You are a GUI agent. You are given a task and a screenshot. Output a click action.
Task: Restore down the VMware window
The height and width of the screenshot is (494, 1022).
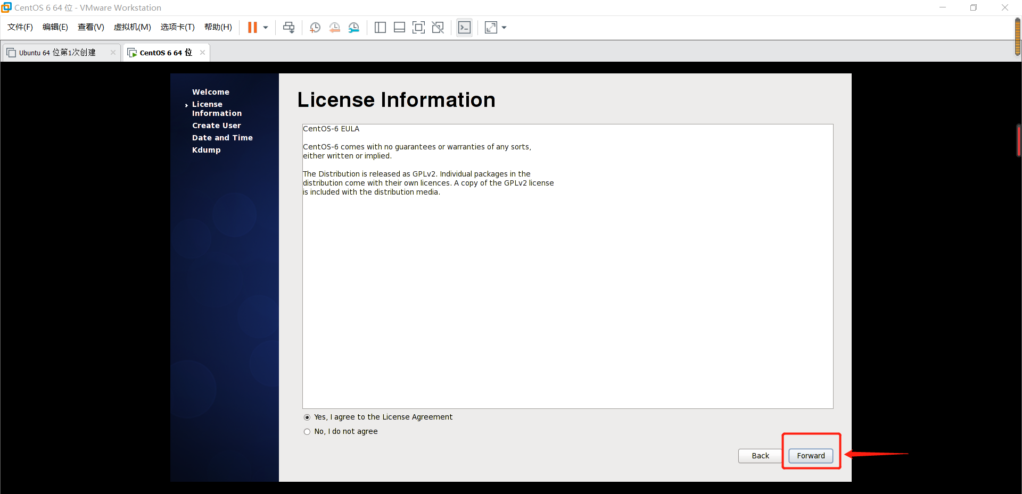point(974,7)
